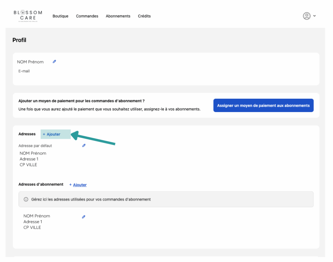Add a new address beside Adresses
The image size is (333, 262).
point(52,134)
